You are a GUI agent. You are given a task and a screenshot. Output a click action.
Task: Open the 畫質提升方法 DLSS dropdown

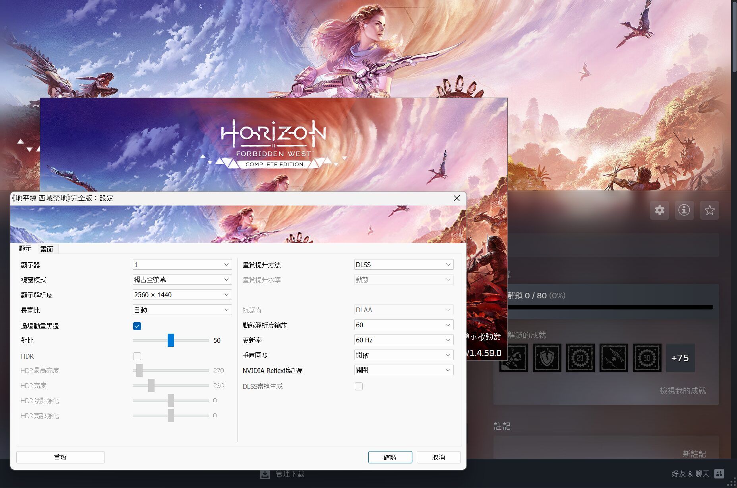coord(404,265)
